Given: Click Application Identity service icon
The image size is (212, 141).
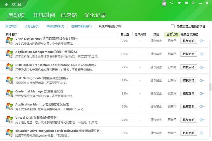Looking at the screenshot, I should click(9, 107).
